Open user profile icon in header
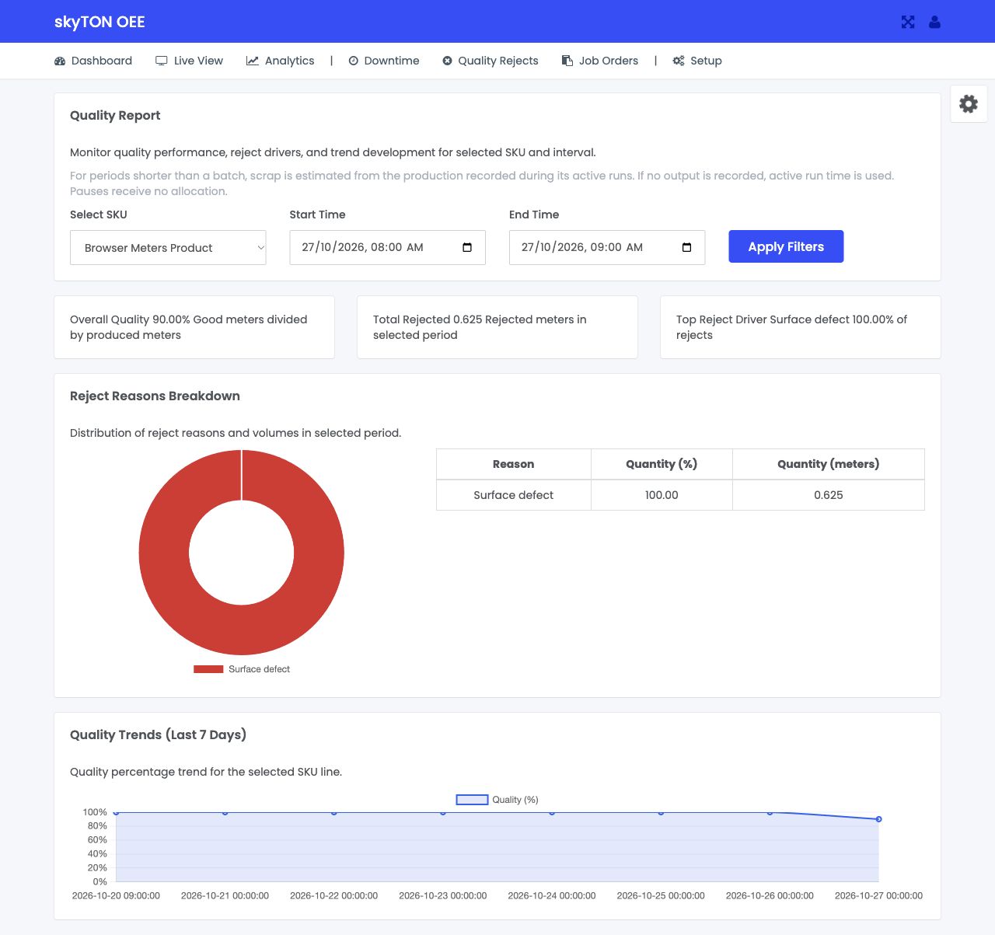The height and width of the screenshot is (935, 995). tap(935, 22)
